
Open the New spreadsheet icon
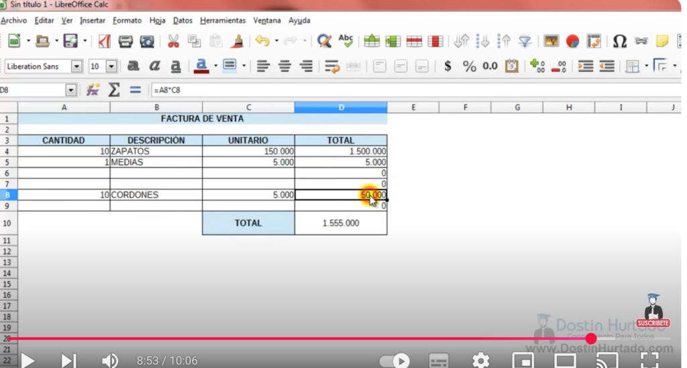pyautogui.click(x=15, y=41)
